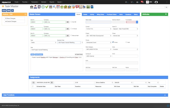Screen dimensions: 170x108
Task: Click the purple calendar 16 icon
Action: point(39,7)
